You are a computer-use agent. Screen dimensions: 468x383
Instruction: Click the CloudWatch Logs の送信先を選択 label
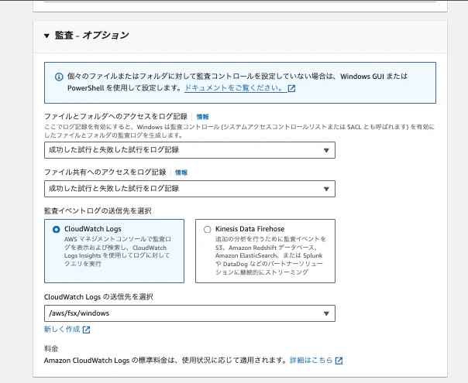click(98, 297)
